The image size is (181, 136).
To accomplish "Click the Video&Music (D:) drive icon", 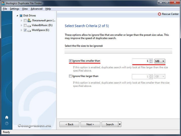I will pyautogui.click(x=29, y=26).
